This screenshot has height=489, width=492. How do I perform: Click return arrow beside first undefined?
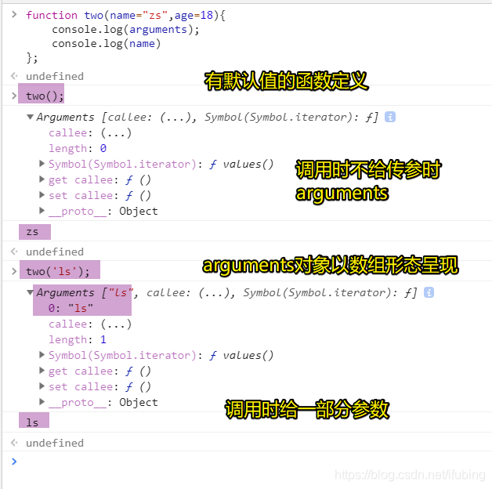click(14, 76)
